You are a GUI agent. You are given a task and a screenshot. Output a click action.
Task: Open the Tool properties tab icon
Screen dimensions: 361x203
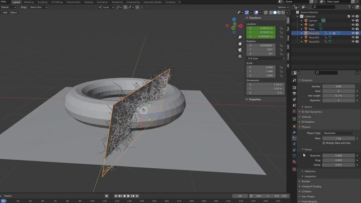[294, 80]
